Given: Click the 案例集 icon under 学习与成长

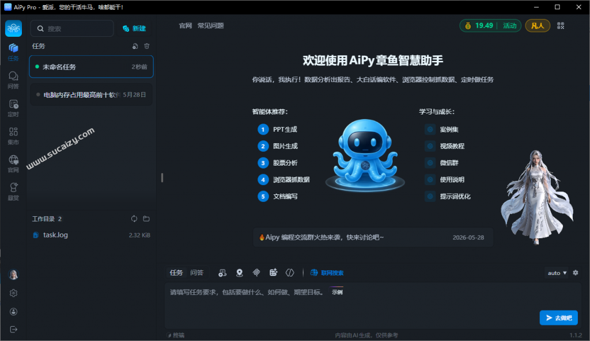Looking at the screenshot, I should click(x=430, y=129).
